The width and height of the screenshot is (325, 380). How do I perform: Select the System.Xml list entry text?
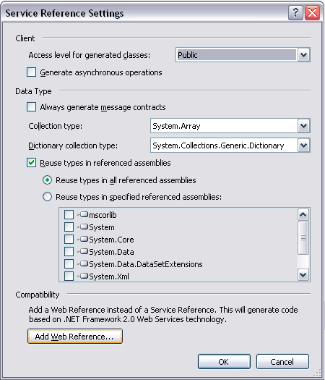(x=109, y=276)
